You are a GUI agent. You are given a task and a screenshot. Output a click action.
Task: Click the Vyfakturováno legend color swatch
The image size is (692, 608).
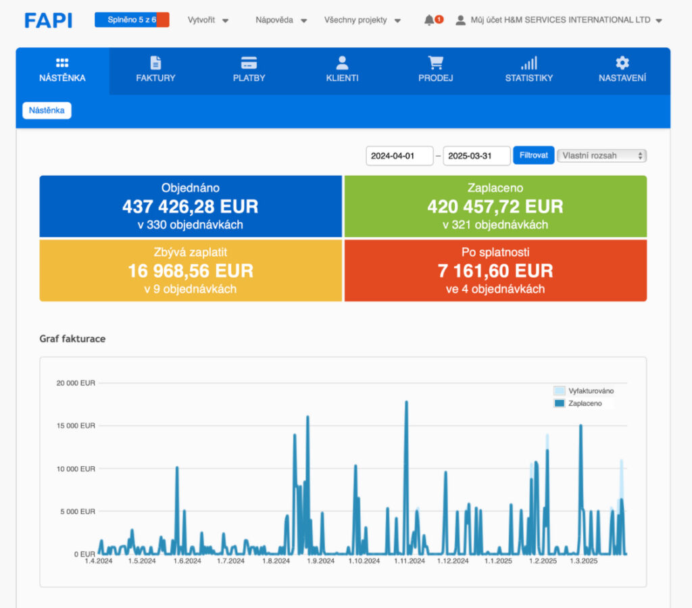tap(559, 390)
